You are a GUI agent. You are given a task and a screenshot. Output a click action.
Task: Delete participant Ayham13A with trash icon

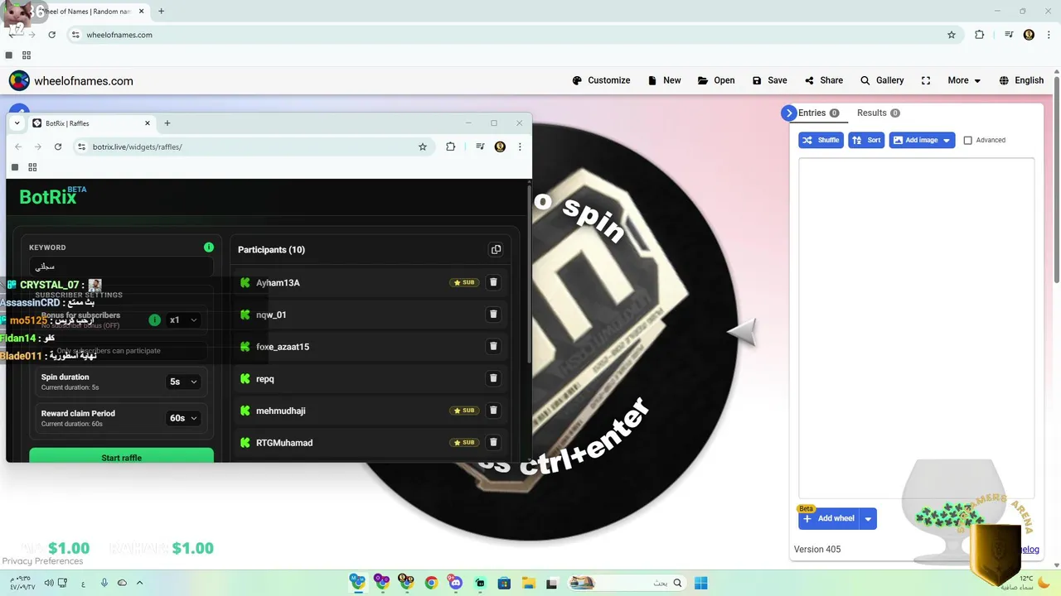(493, 282)
